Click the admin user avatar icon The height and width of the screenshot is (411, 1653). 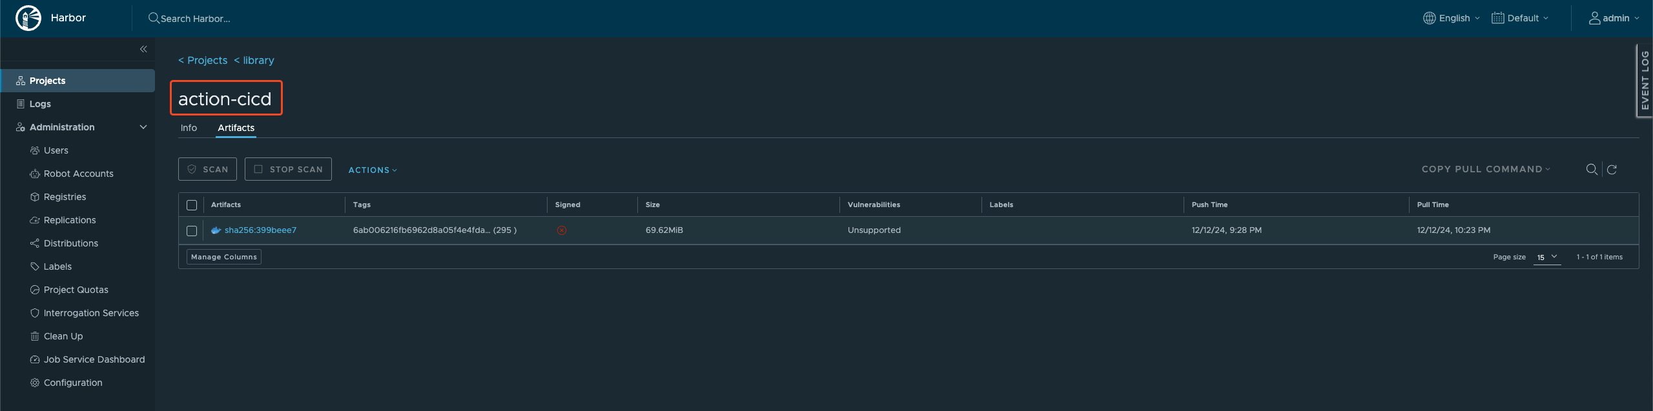coord(1595,18)
